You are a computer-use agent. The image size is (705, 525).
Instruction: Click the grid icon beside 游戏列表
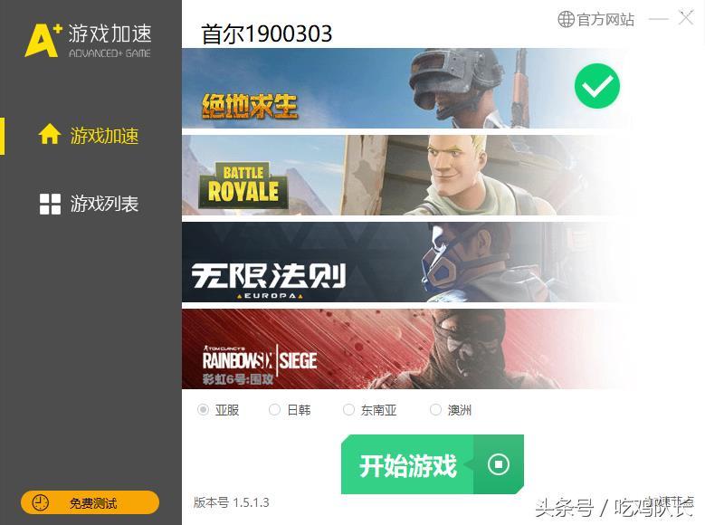[x=50, y=204]
